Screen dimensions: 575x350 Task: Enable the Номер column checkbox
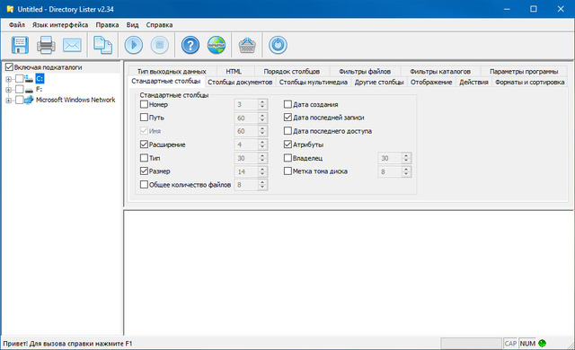click(144, 104)
